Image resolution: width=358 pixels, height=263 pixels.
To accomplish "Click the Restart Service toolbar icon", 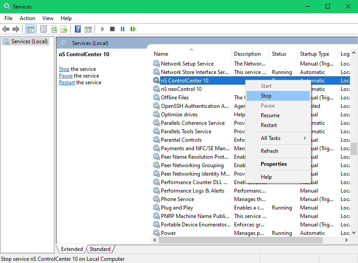I will pos(133,29).
